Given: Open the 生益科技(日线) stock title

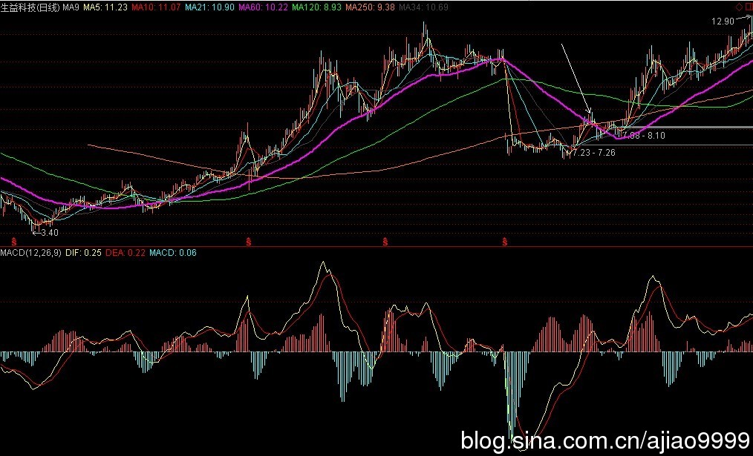Looking at the screenshot, I should pyautogui.click(x=30, y=7).
